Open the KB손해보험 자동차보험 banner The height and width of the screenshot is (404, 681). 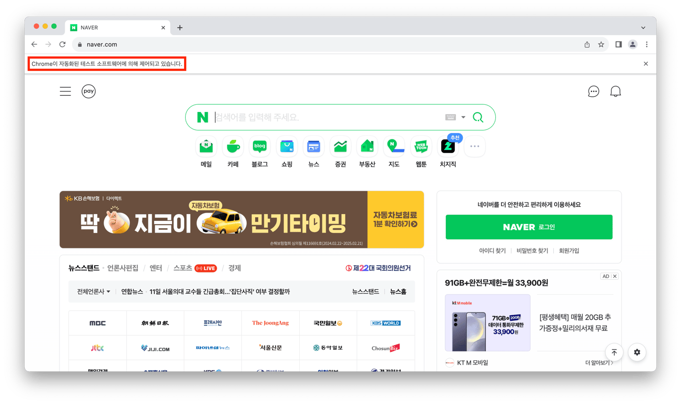(242, 219)
